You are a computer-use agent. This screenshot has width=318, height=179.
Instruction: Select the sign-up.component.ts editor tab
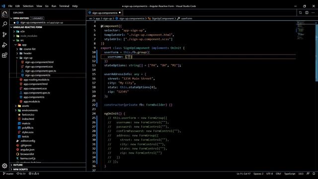coord(105,13)
